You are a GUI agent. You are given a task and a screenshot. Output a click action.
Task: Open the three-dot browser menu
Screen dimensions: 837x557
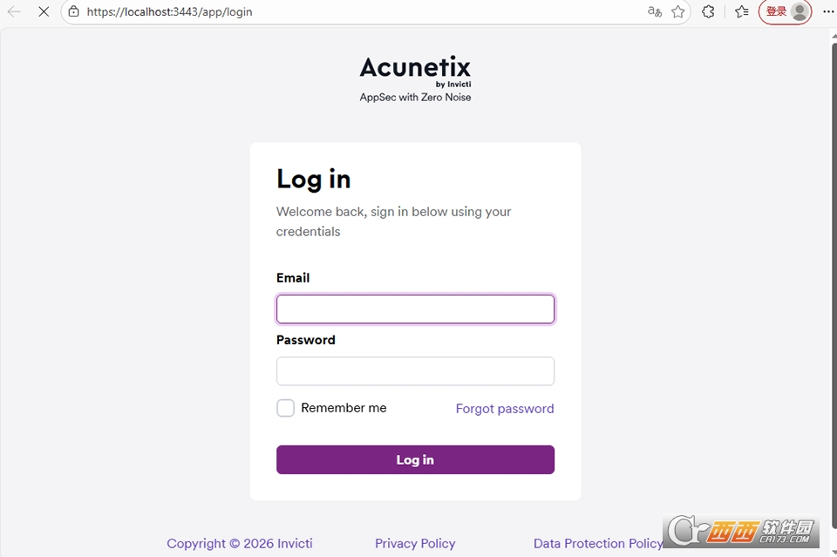click(828, 11)
